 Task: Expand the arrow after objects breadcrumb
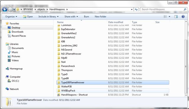[47, 9]
